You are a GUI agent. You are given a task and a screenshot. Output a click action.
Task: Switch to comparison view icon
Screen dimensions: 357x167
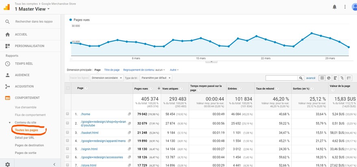[342, 78]
